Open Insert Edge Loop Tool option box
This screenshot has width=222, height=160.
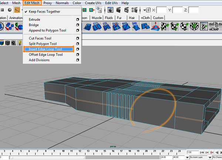pos(77,49)
